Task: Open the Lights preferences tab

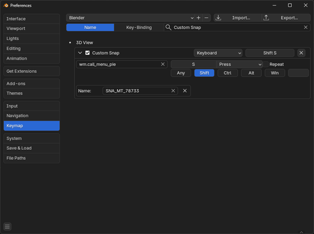Action: point(32,39)
